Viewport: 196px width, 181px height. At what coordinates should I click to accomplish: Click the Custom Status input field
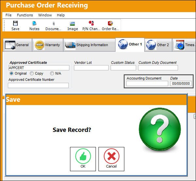click(x=123, y=68)
